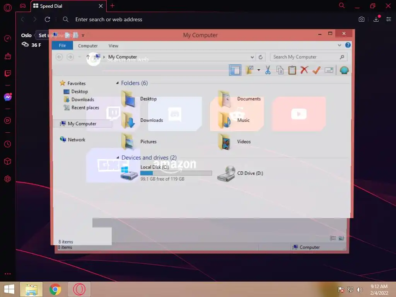The height and width of the screenshot is (297, 396).
Task: Open Messenger in Opera sidebar
Action: click(8, 97)
